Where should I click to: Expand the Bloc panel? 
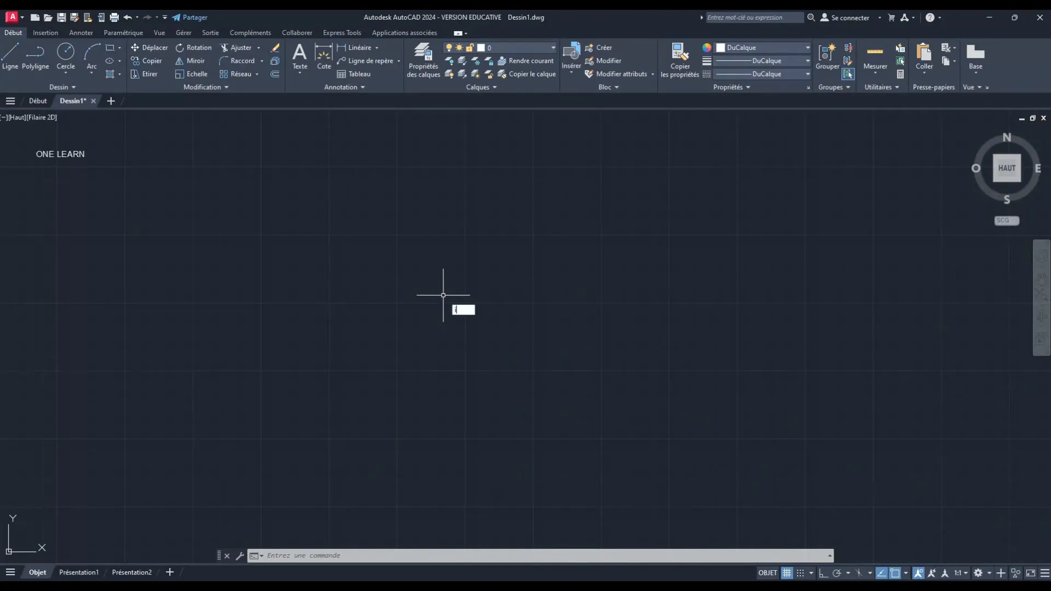point(608,87)
